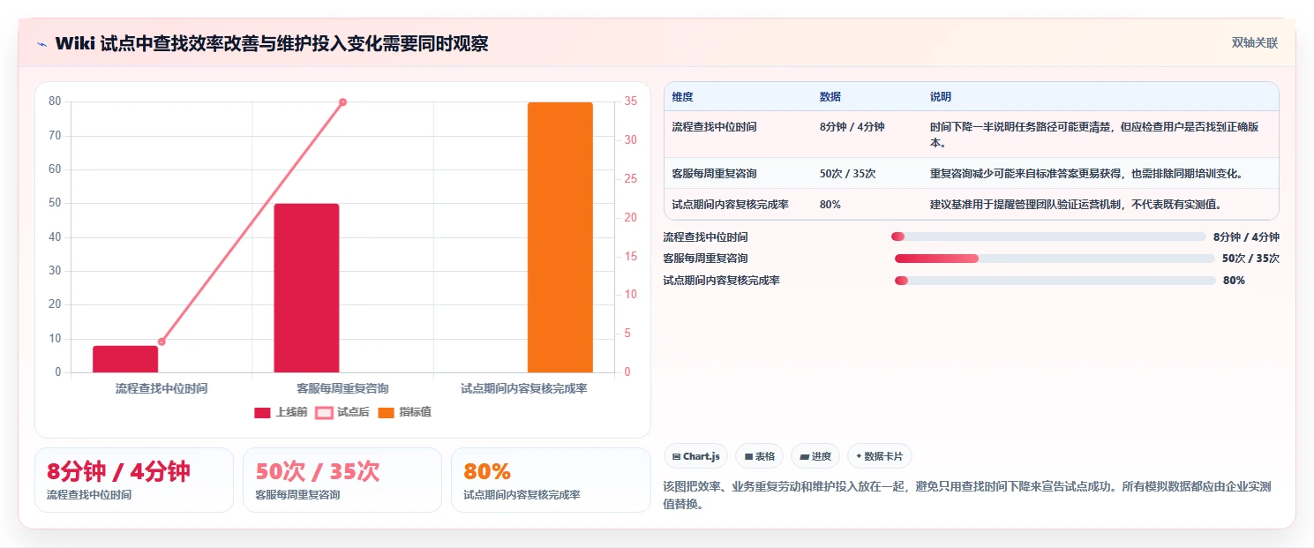Click the description starting 建议基准用于
This screenshot has width=1314, height=548.
(1075, 204)
